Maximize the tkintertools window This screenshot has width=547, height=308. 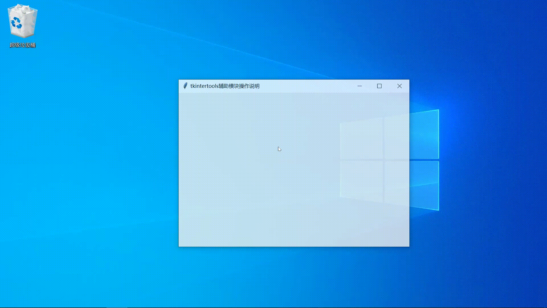(x=379, y=86)
